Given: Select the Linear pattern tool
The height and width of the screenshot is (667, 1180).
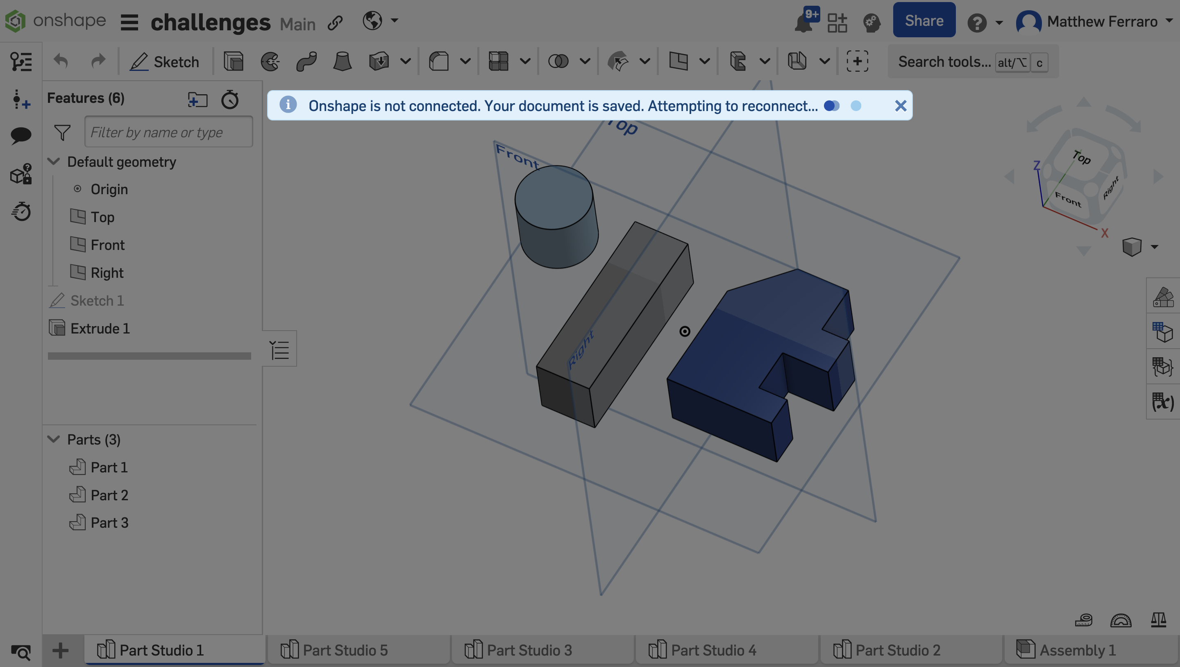Looking at the screenshot, I should pyautogui.click(x=498, y=61).
